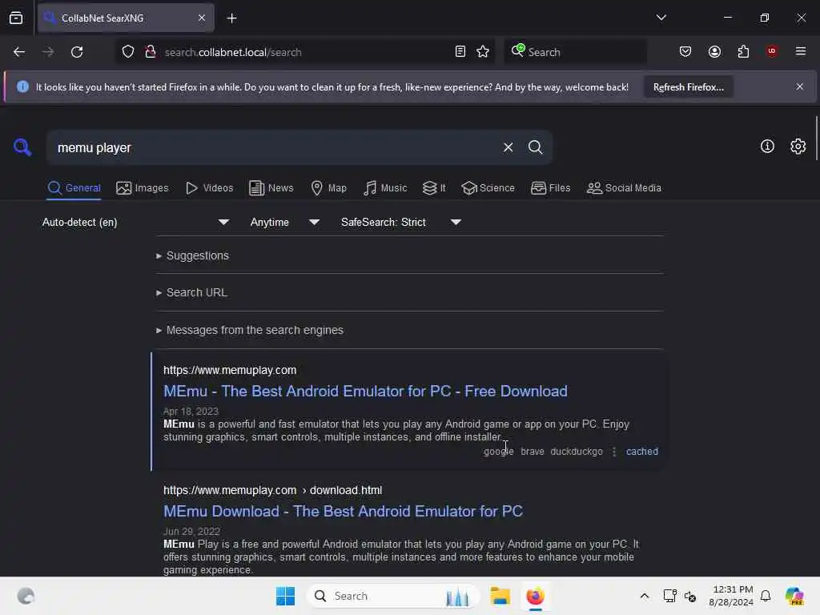The width and height of the screenshot is (820, 615).
Task: Open the Auto-detect language dropdown
Action: point(135,223)
